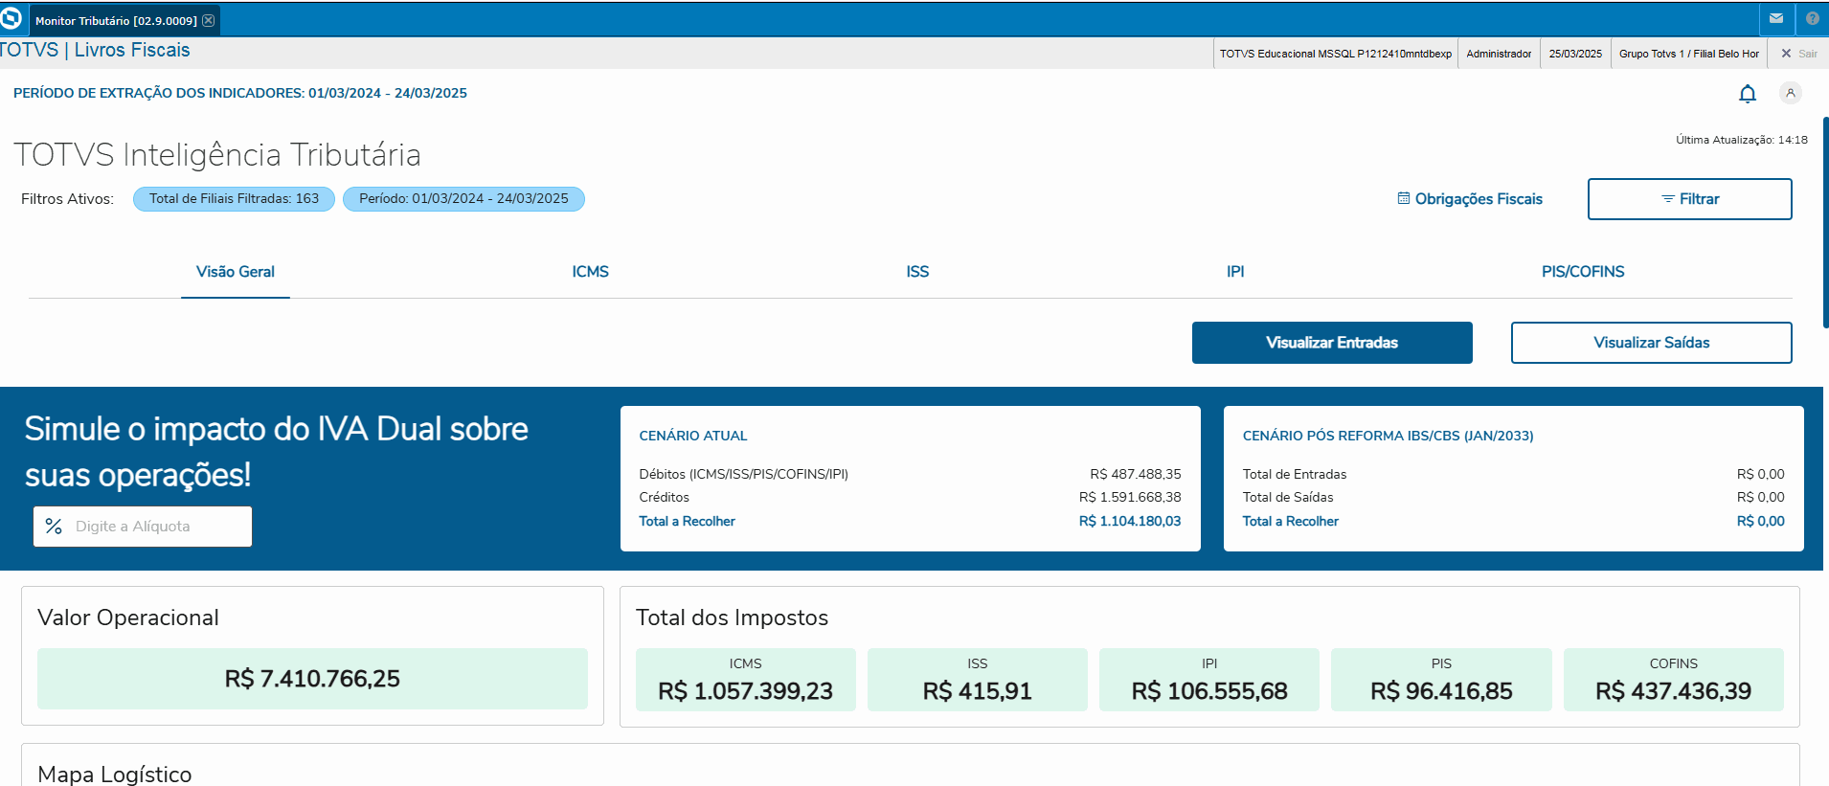
Task: Click the Mapa Logístico section heading
Action: [115, 774]
